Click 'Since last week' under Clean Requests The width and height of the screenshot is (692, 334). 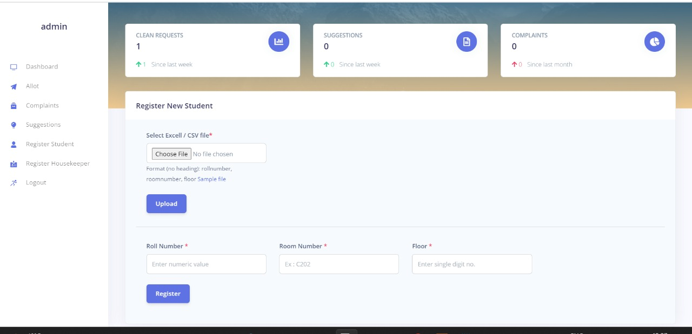[x=172, y=65]
